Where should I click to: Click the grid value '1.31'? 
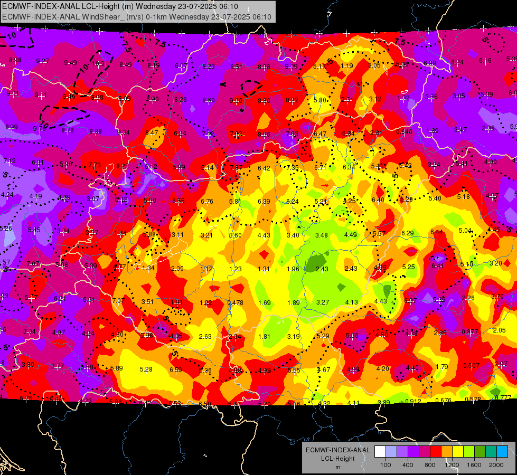[264, 269]
